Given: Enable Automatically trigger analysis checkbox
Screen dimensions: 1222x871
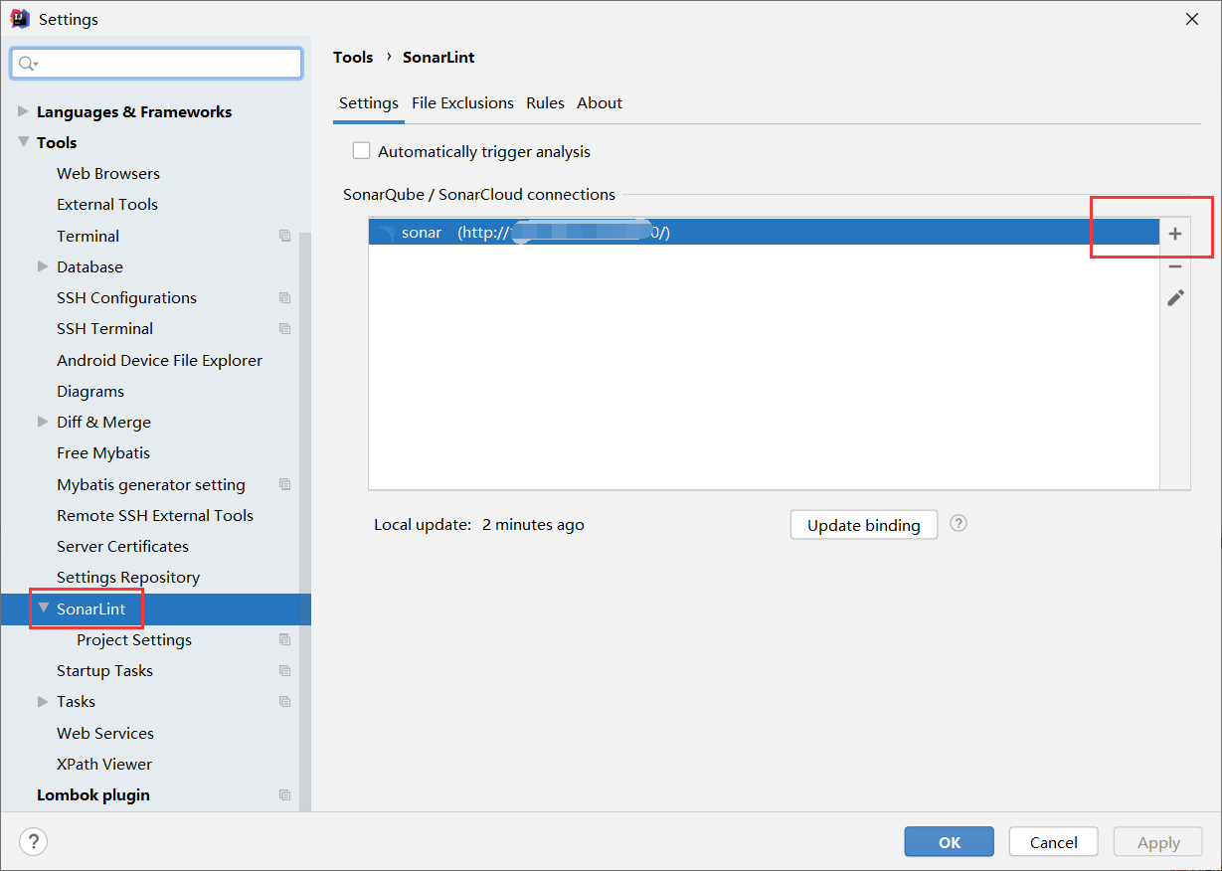Looking at the screenshot, I should pos(362,151).
